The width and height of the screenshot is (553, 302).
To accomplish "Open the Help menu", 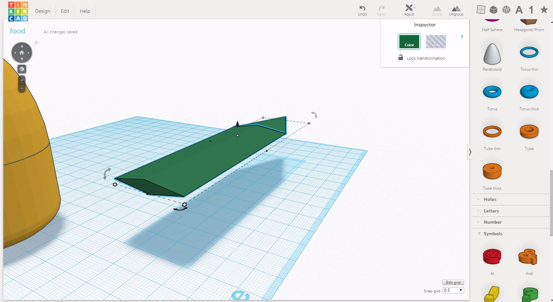I will click(x=85, y=11).
